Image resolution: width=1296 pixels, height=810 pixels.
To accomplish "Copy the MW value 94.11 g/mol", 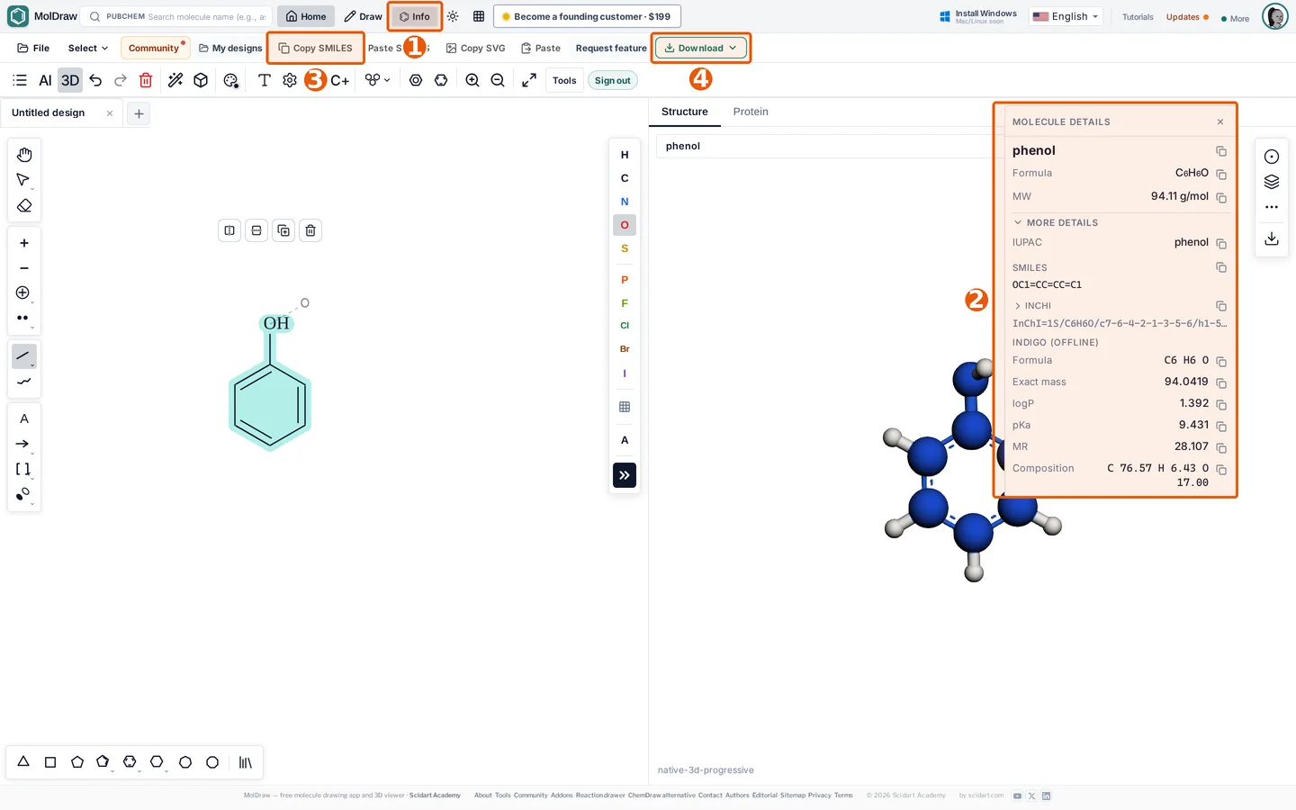I will [1221, 197].
